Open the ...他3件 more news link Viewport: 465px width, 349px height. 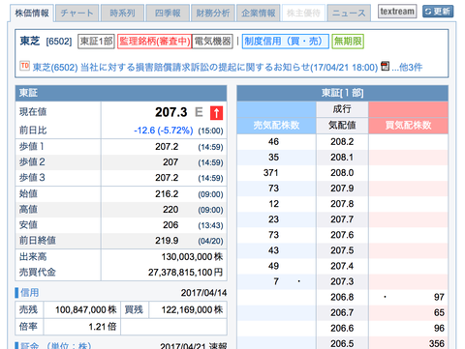pos(407,68)
